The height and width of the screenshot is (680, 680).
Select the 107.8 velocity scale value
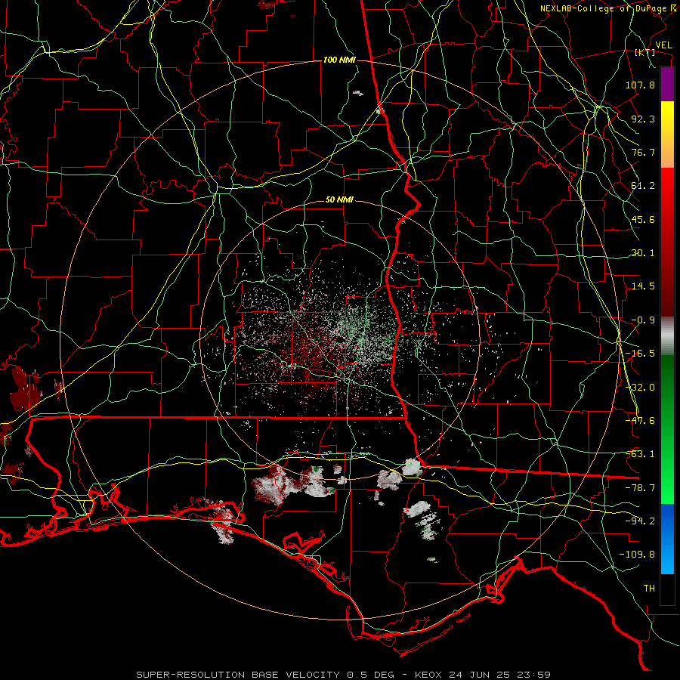tap(640, 85)
